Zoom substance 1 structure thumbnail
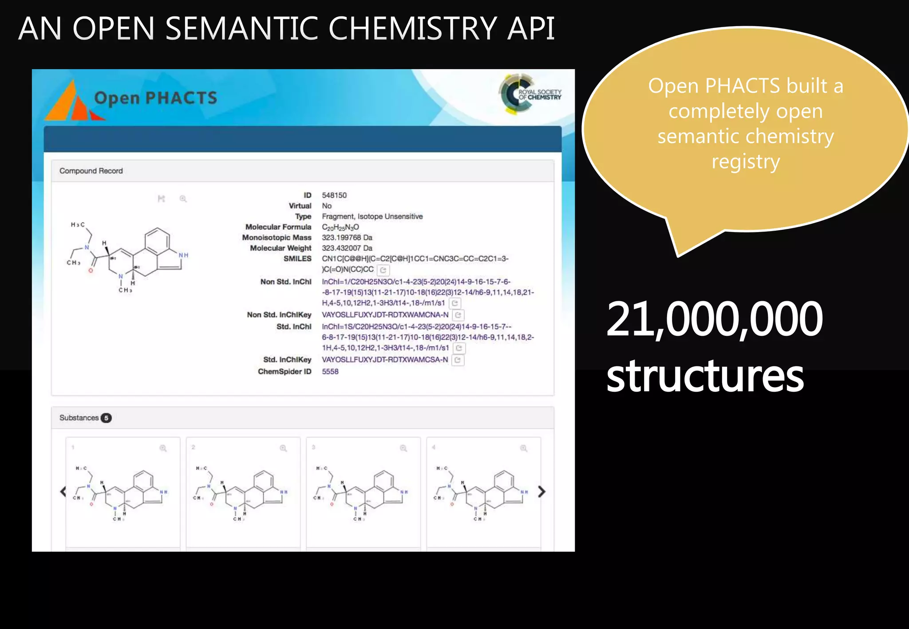 [163, 448]
